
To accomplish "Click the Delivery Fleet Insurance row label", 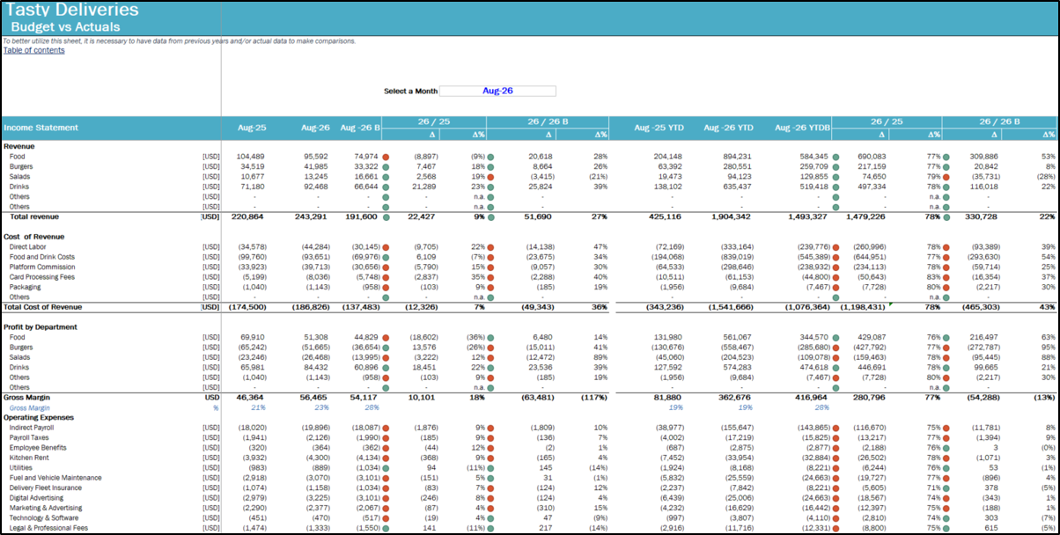I will [45, 487].
